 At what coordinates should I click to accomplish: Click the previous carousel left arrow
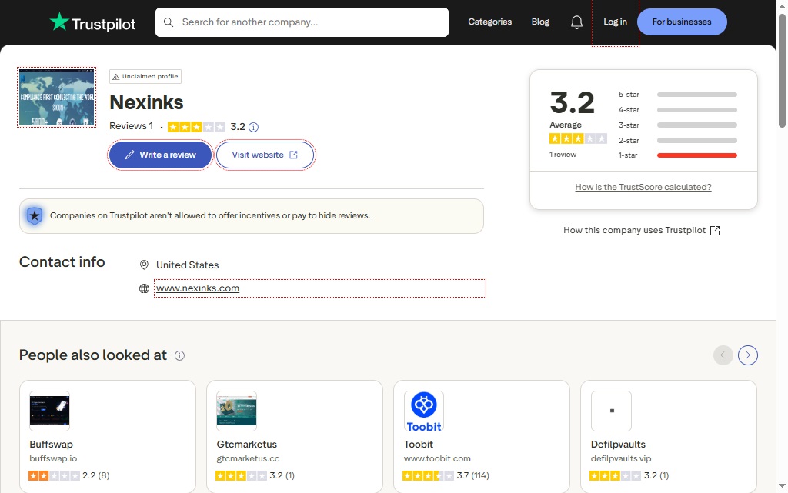tap(723, 355)
